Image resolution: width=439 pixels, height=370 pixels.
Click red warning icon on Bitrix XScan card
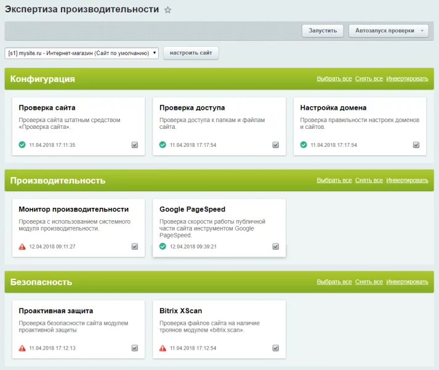click(x=163, y=348)
